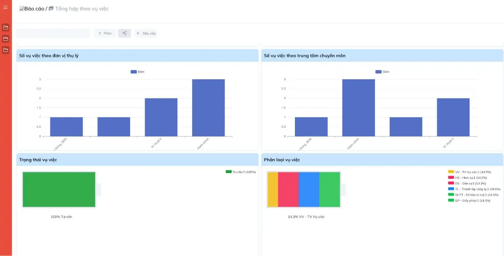This screenshot has height=256, width=504.
Task: Open the Sắp xếp sort options
Action: pos(146,33)
